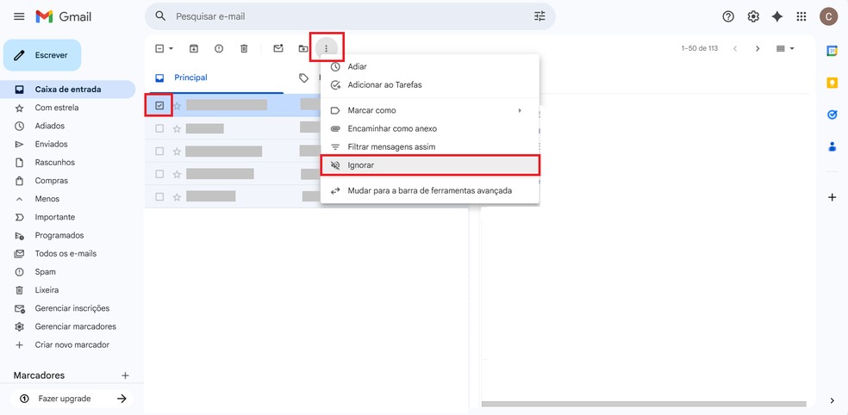Click the Gmail logo
Viewport: 848px width, 415px height.
pos(63,16)
